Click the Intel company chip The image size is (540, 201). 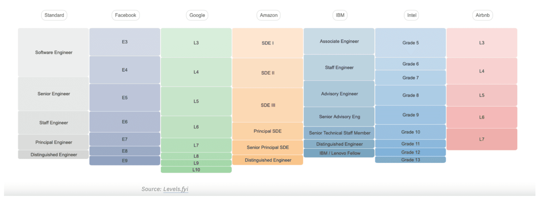(x=411, y=15)
